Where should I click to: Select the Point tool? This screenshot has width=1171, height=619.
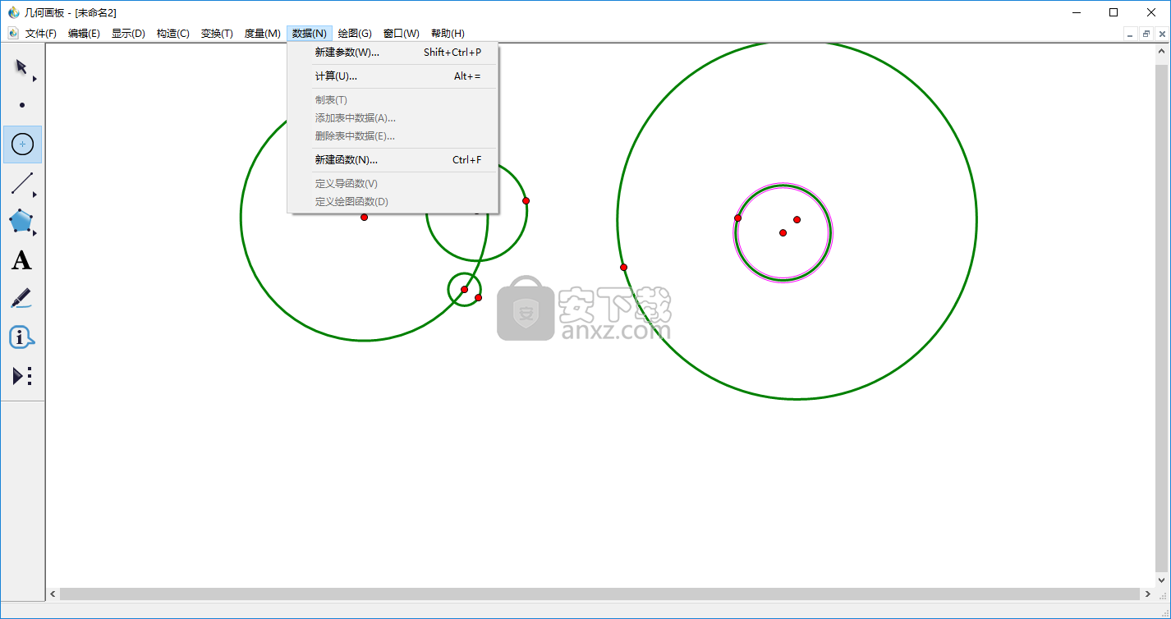click(x=22, y=105)
